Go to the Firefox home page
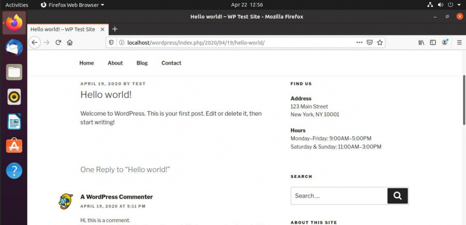The image size is (466, 225). coord(70,42)
